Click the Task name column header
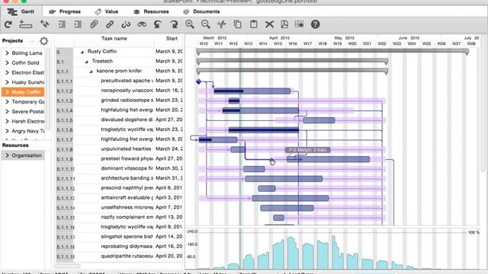 tap(114, 39)
